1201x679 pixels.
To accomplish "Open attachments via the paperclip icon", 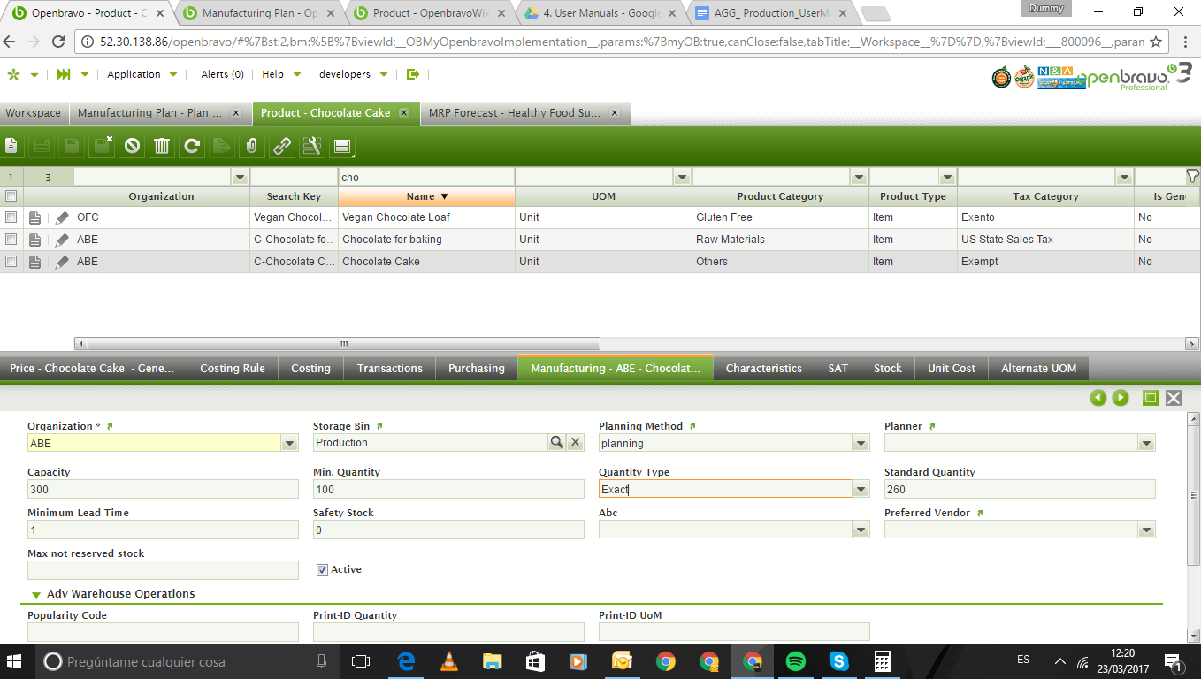I will pos(251,146).
